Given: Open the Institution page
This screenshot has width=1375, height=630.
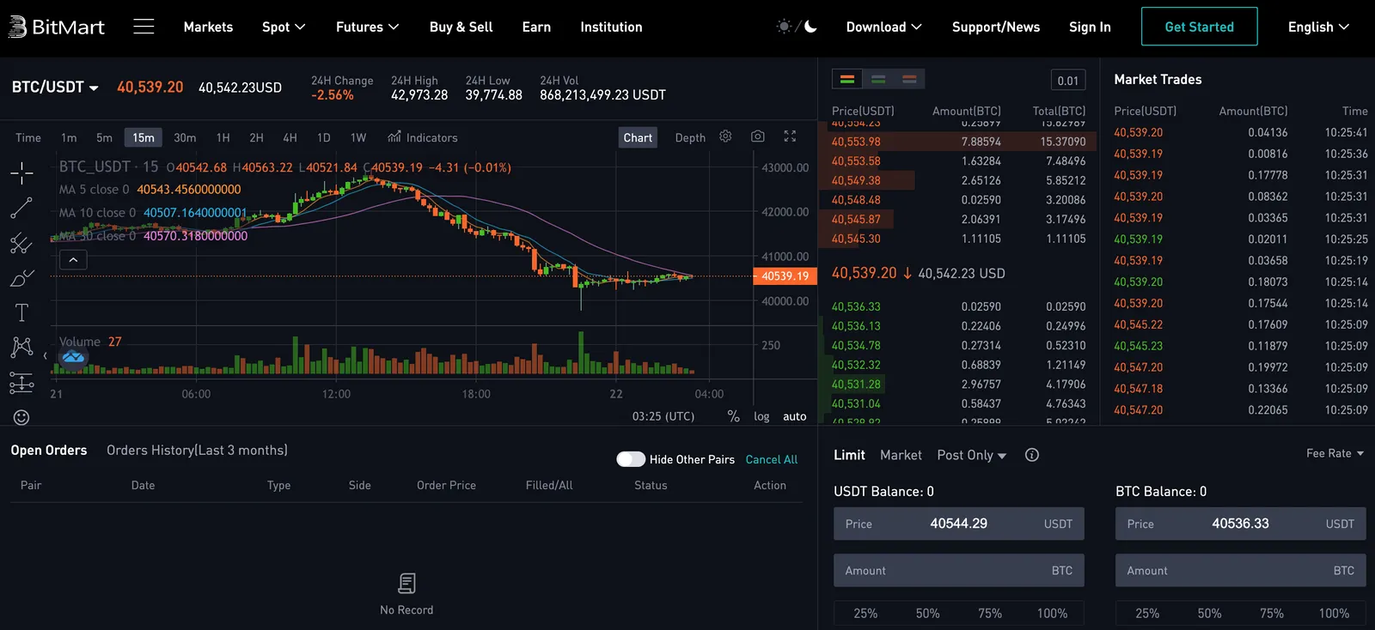Looking at the screenshot, I should pyautogui.click(x=611, y=27).
